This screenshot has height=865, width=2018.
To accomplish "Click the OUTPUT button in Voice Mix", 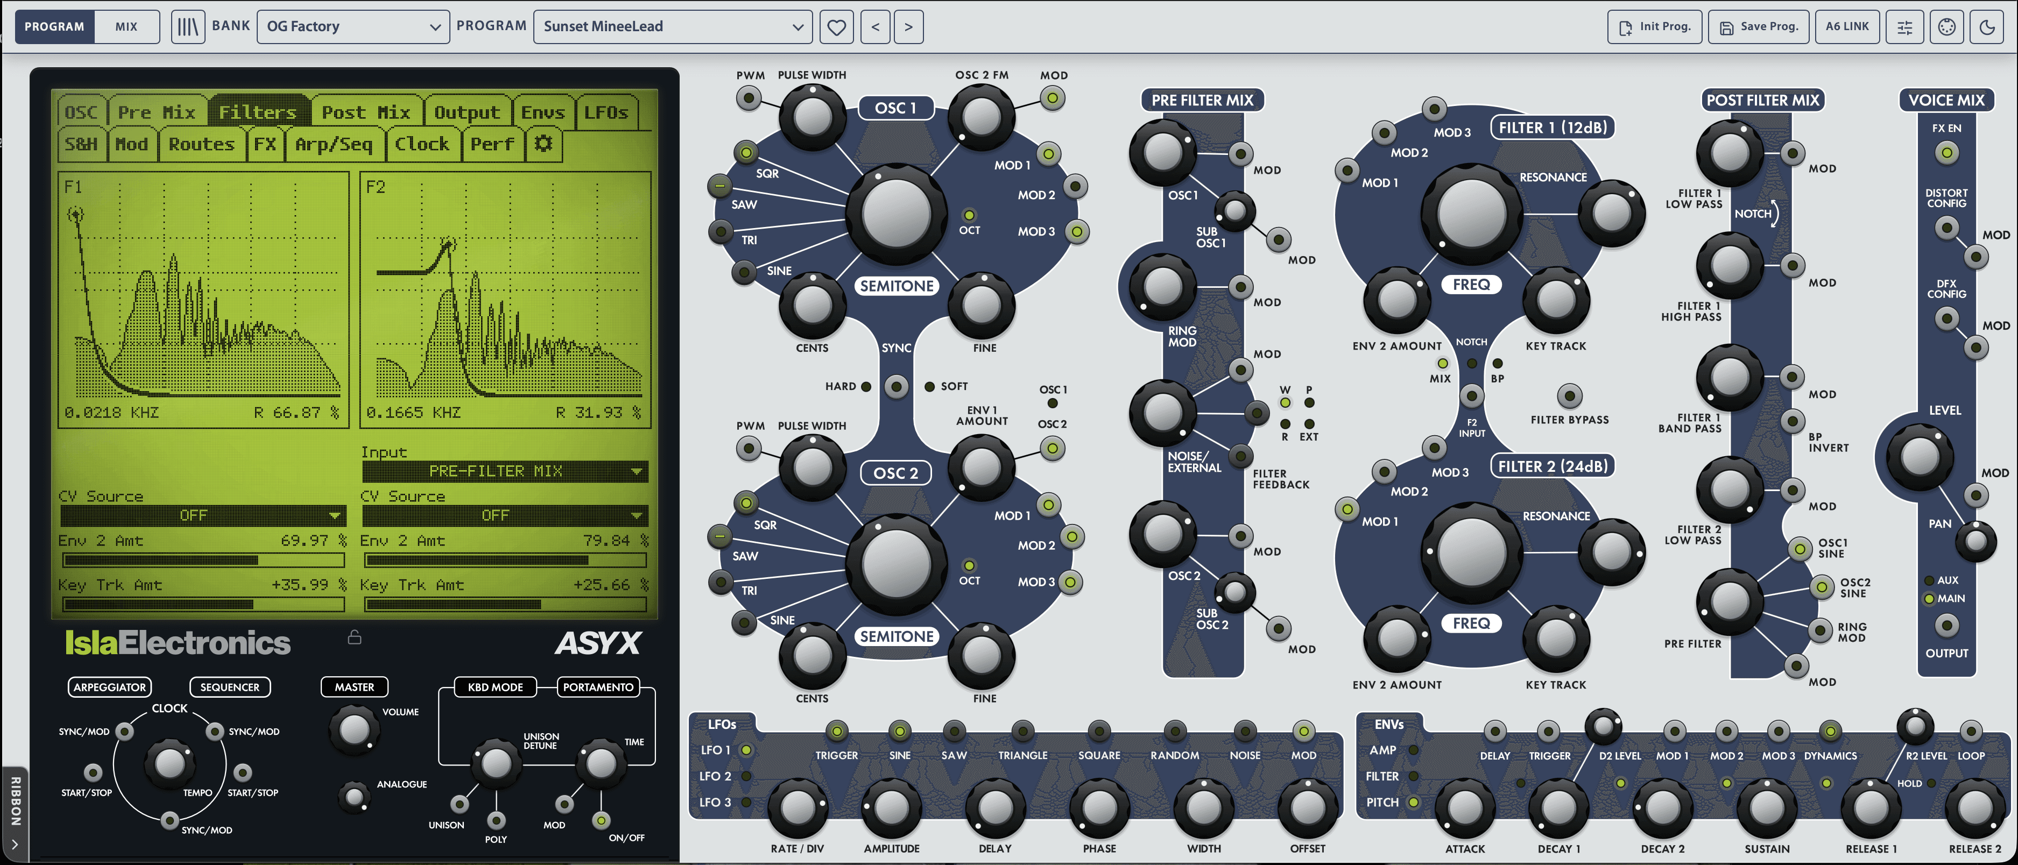I will point(1947,626).
